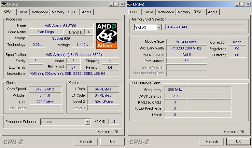This screenshot has height=148, width=252.
Task: Click the AMD Athlon 64 logo
Action: click(106, 36)
